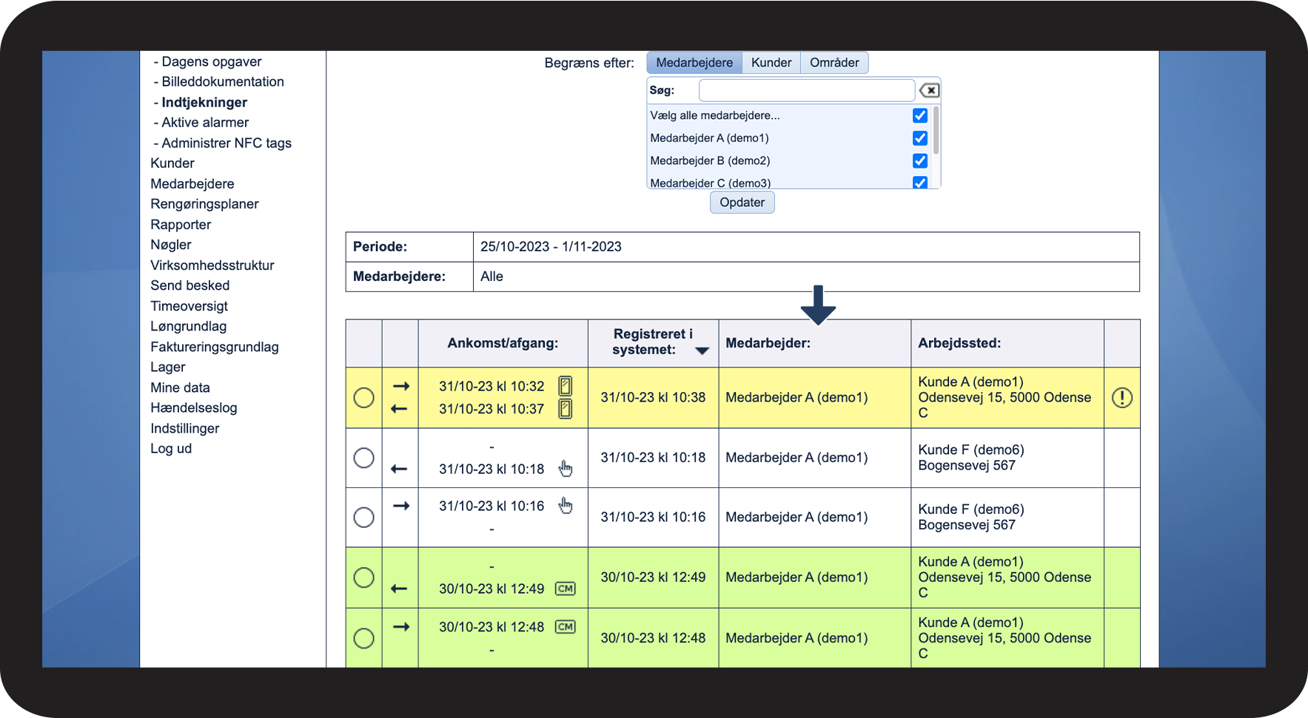Open Timeoversigt page
Viewport: 1308px width, 718px height.
coord(189,305)
